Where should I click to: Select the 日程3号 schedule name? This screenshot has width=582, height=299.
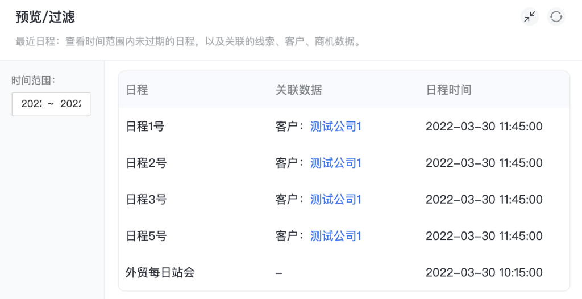pos(146,200)
